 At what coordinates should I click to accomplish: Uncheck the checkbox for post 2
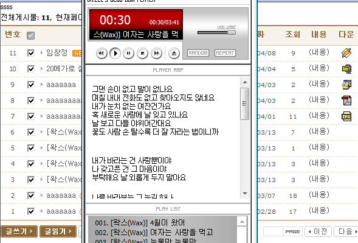point(30,195)
